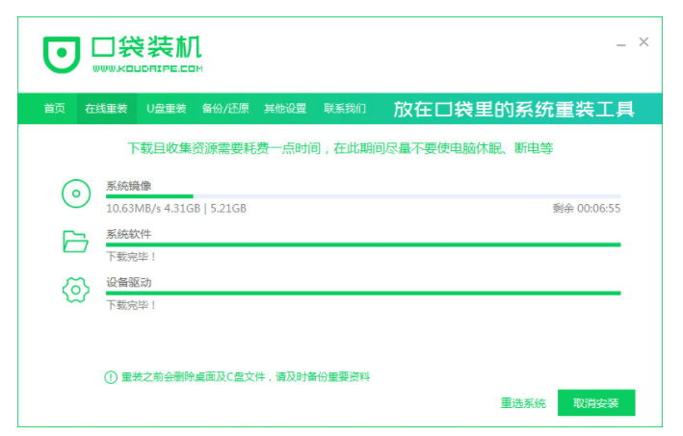
Task: Click the 系统软件 progress bar
Action: coord(363,245)
